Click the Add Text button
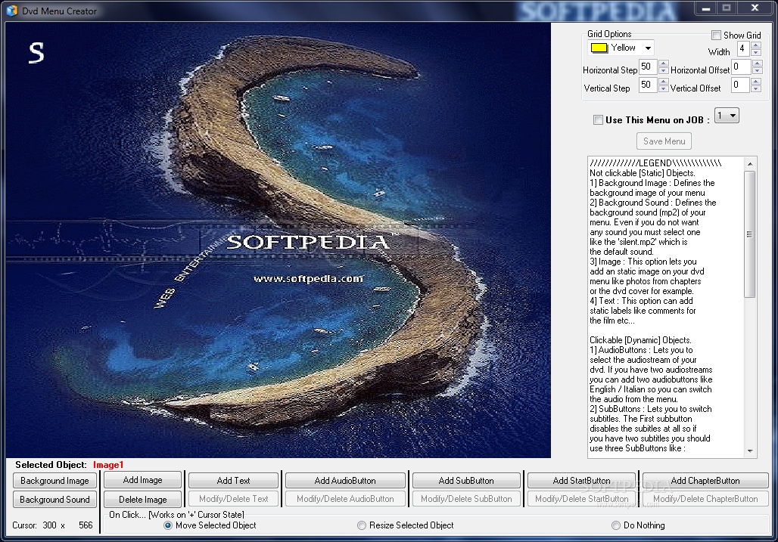778x542 pixels. 233,481
